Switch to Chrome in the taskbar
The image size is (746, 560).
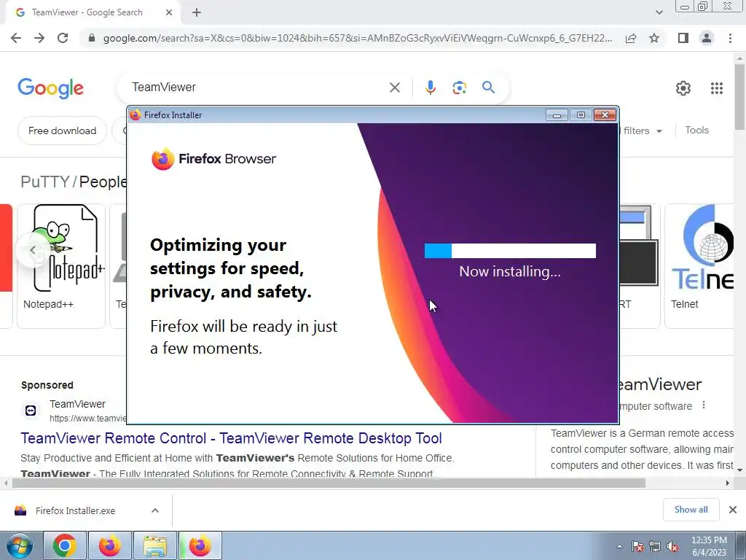pyautogui.click(x=64, y=545)
